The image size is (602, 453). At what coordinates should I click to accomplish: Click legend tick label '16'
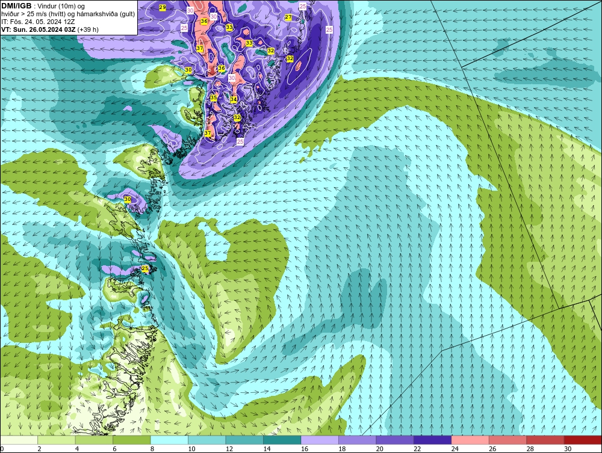pos(305,449)
